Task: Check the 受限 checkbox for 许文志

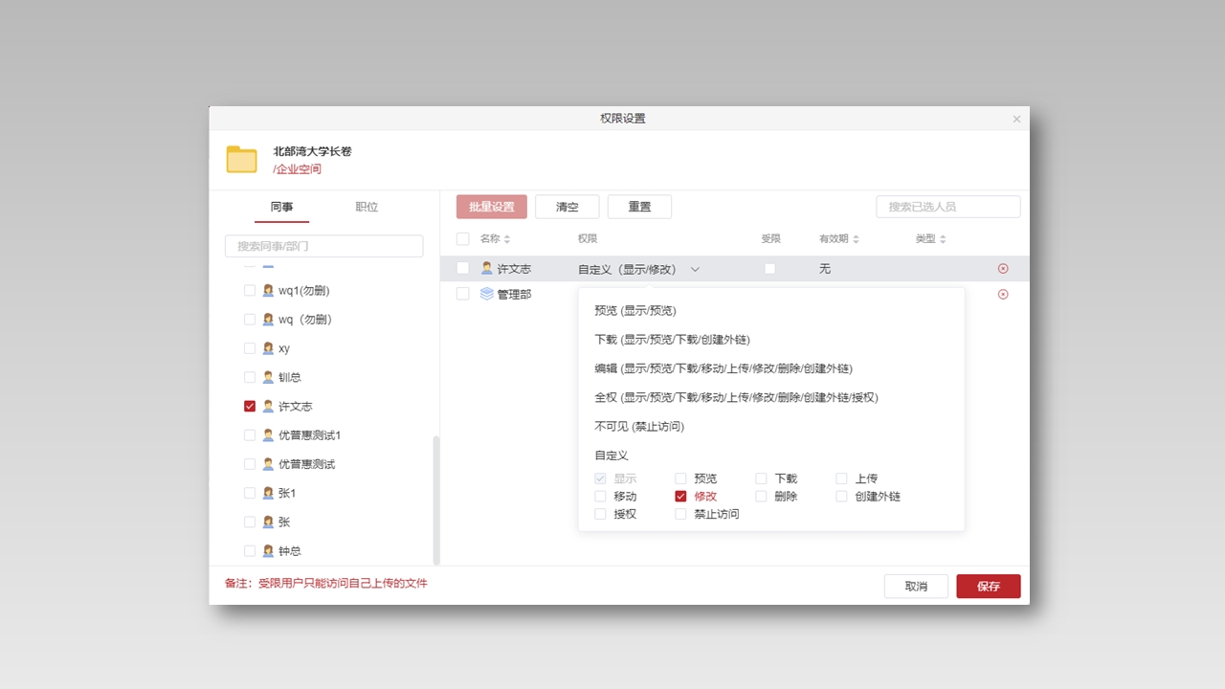Action: tap(769, 269)
